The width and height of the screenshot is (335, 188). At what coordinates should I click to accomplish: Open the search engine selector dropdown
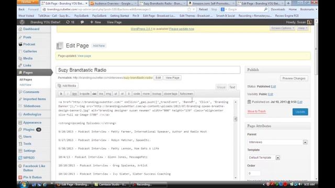224,9
